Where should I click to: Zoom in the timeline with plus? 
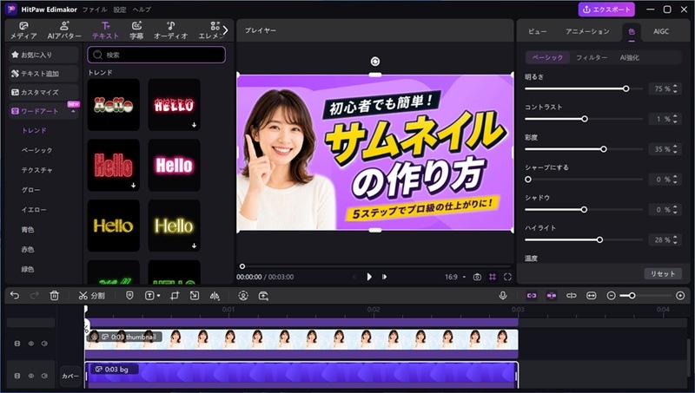[680, 295]
